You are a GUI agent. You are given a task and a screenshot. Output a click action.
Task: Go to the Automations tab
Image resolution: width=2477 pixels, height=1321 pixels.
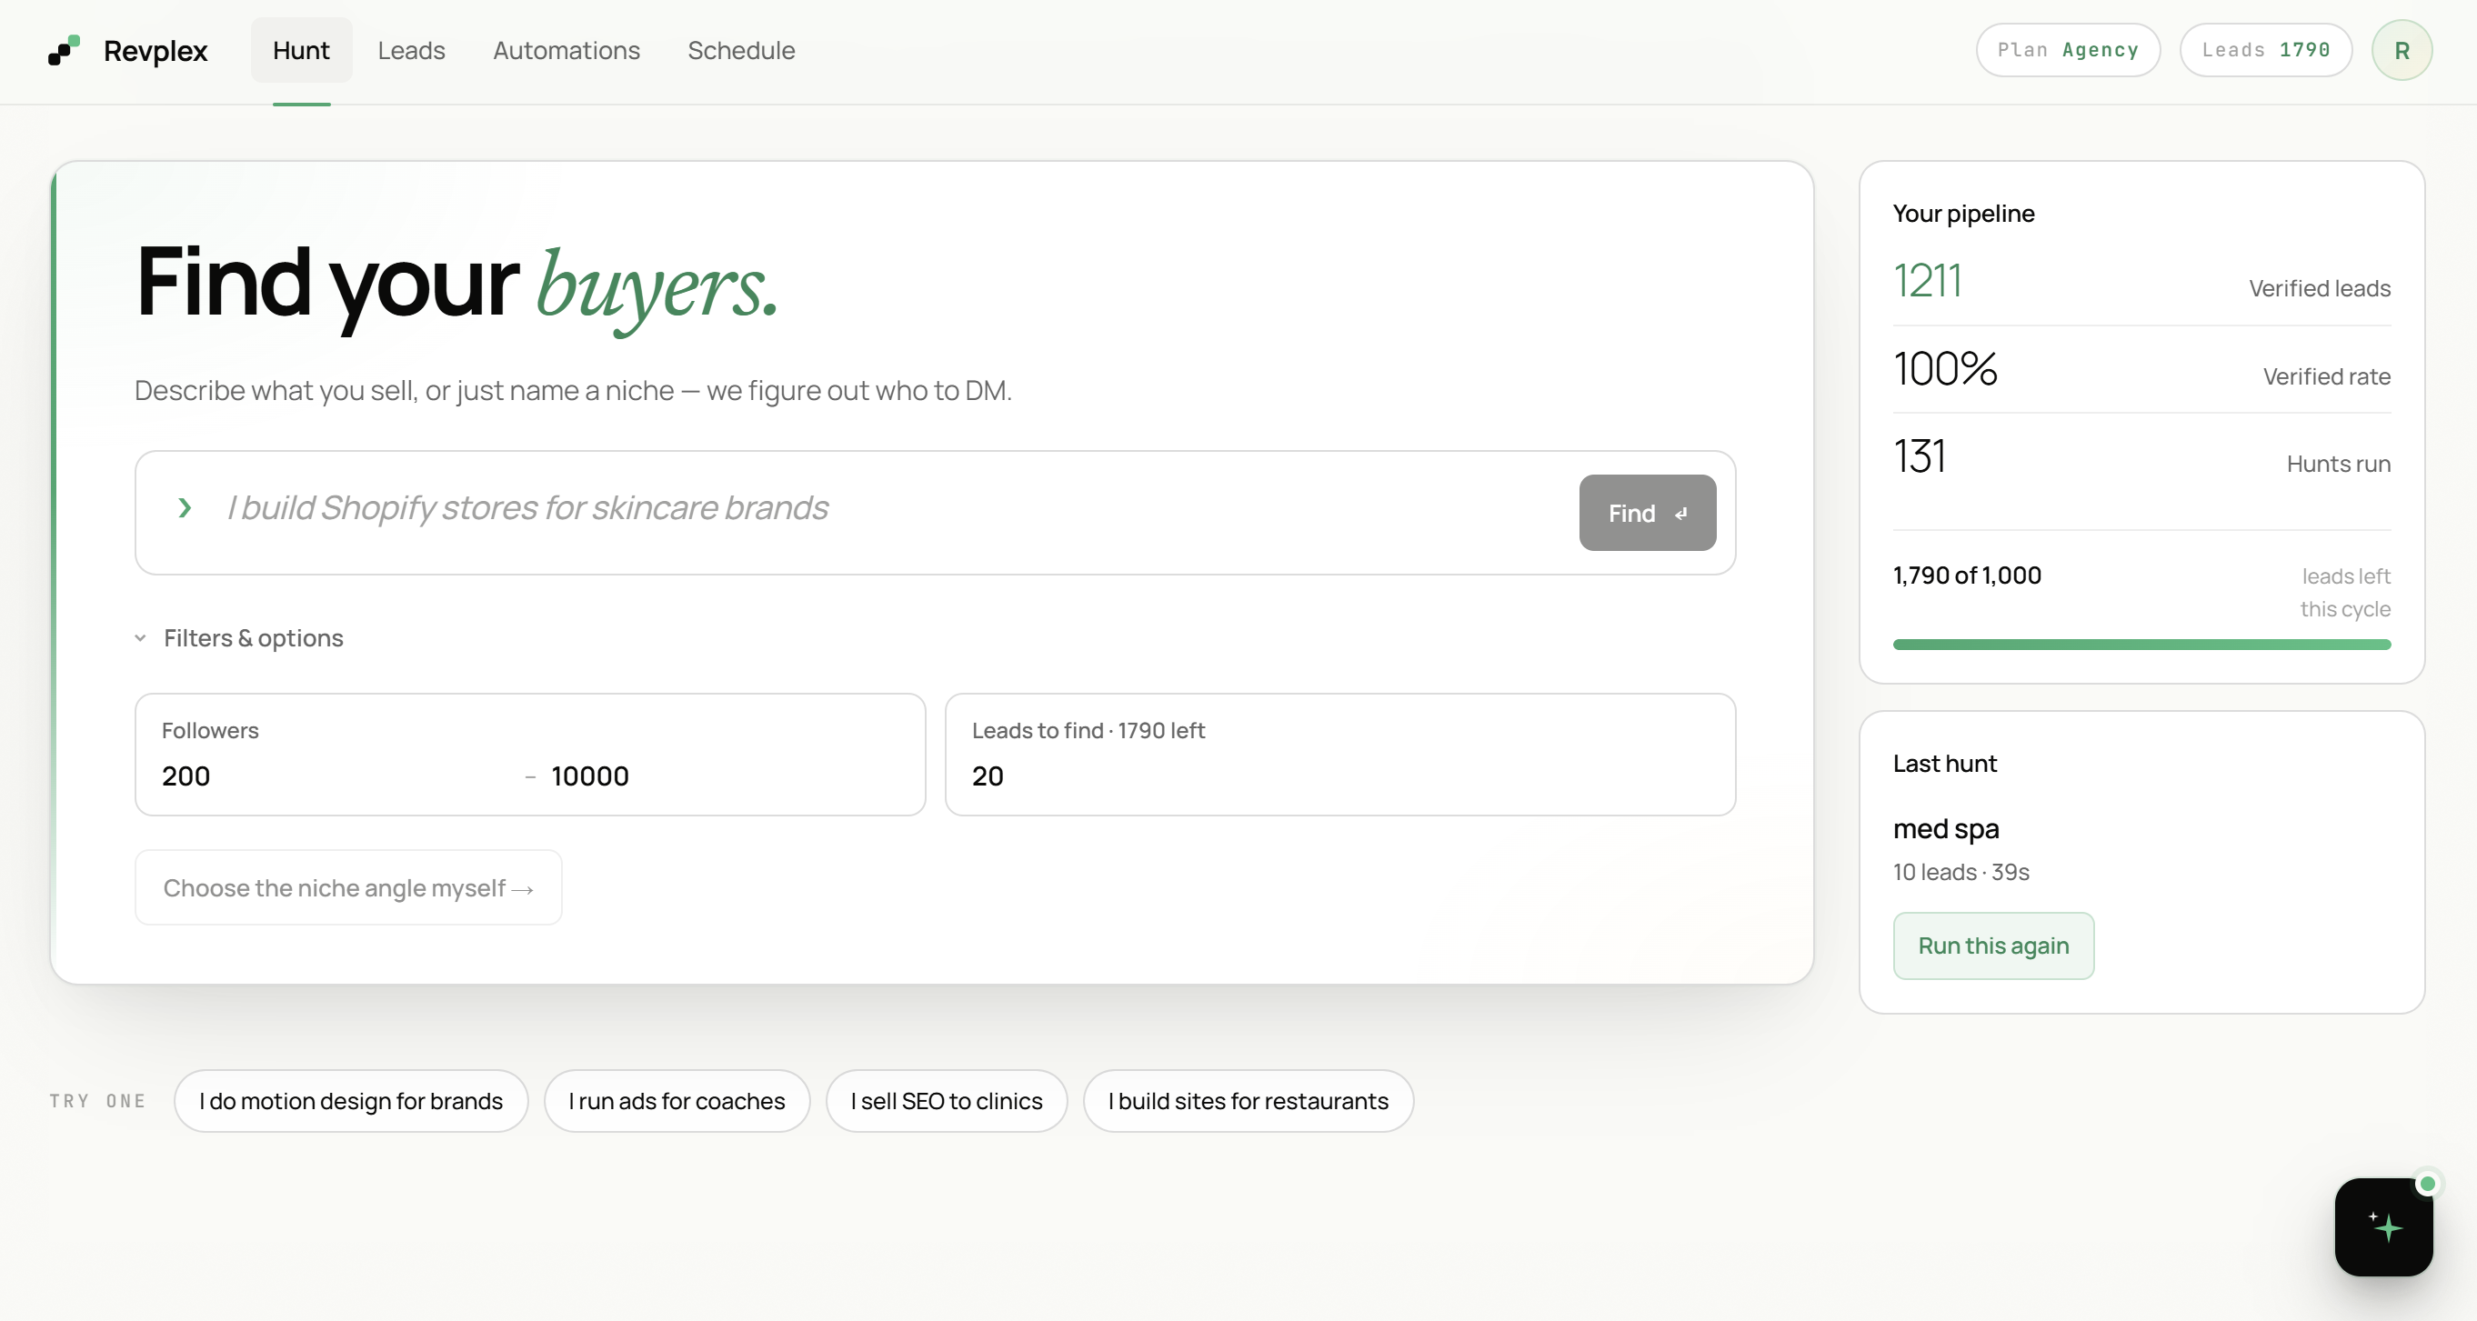(567, 50)
